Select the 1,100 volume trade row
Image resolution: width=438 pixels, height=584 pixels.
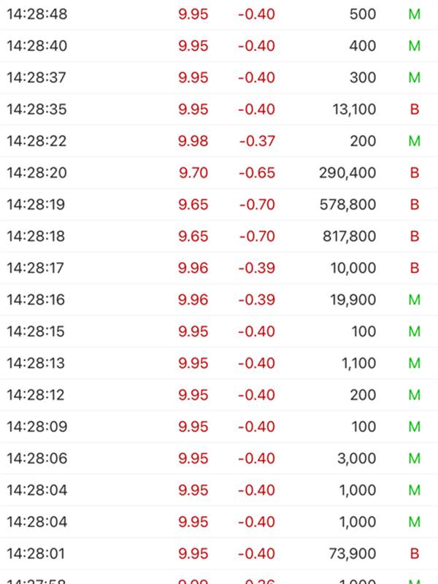[219, 363]
